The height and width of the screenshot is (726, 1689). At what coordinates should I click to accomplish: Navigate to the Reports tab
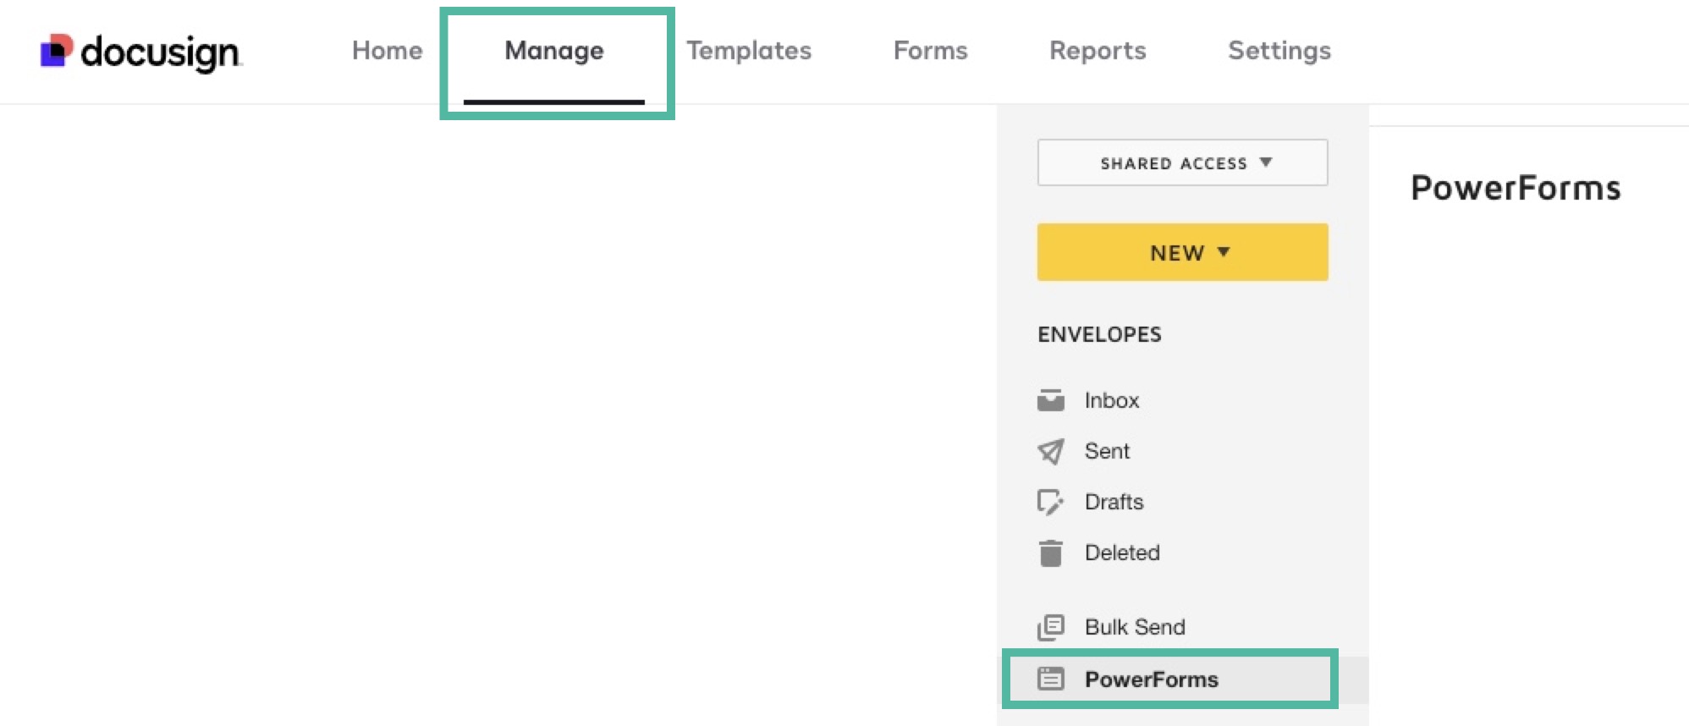[1098, 51]
